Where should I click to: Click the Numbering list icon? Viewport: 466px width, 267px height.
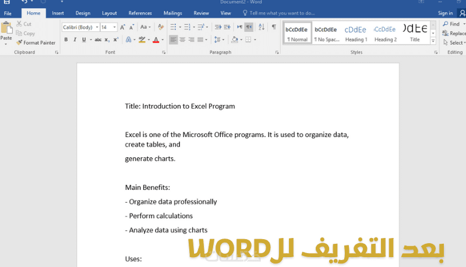[187, 27]
